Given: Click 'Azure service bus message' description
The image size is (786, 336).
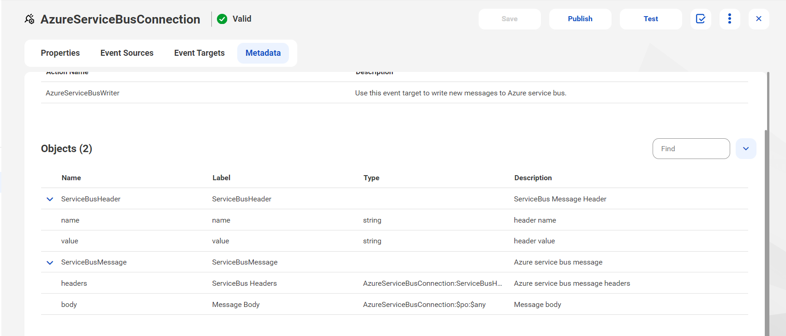Looking at the screenshot, I should click(x=558, y=262).
